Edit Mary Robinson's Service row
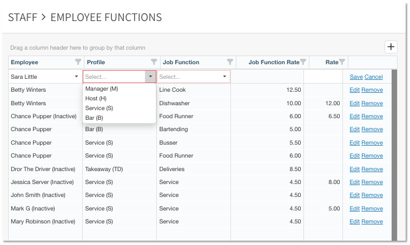The height and width of the screenshot is (245, 410). click(354, 221)
